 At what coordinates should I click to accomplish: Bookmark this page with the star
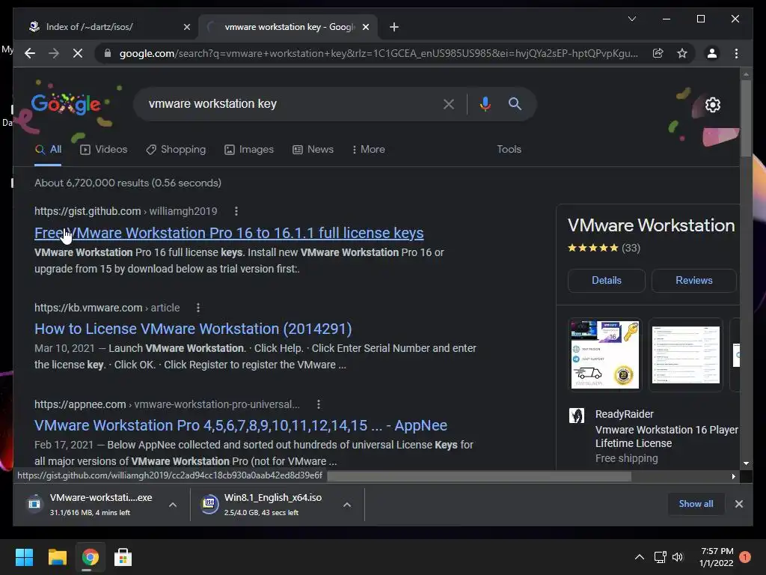[682, 53]
